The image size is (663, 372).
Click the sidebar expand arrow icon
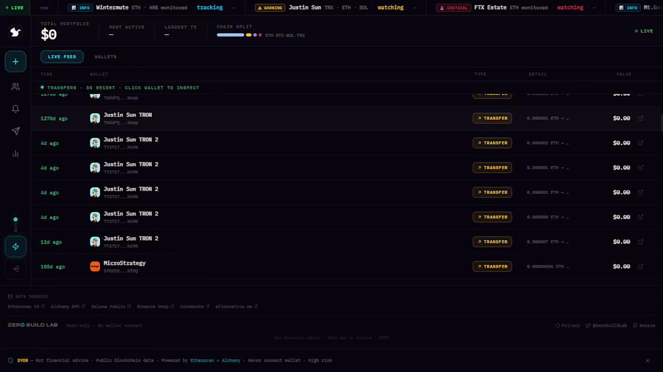[x=15, y=269]
